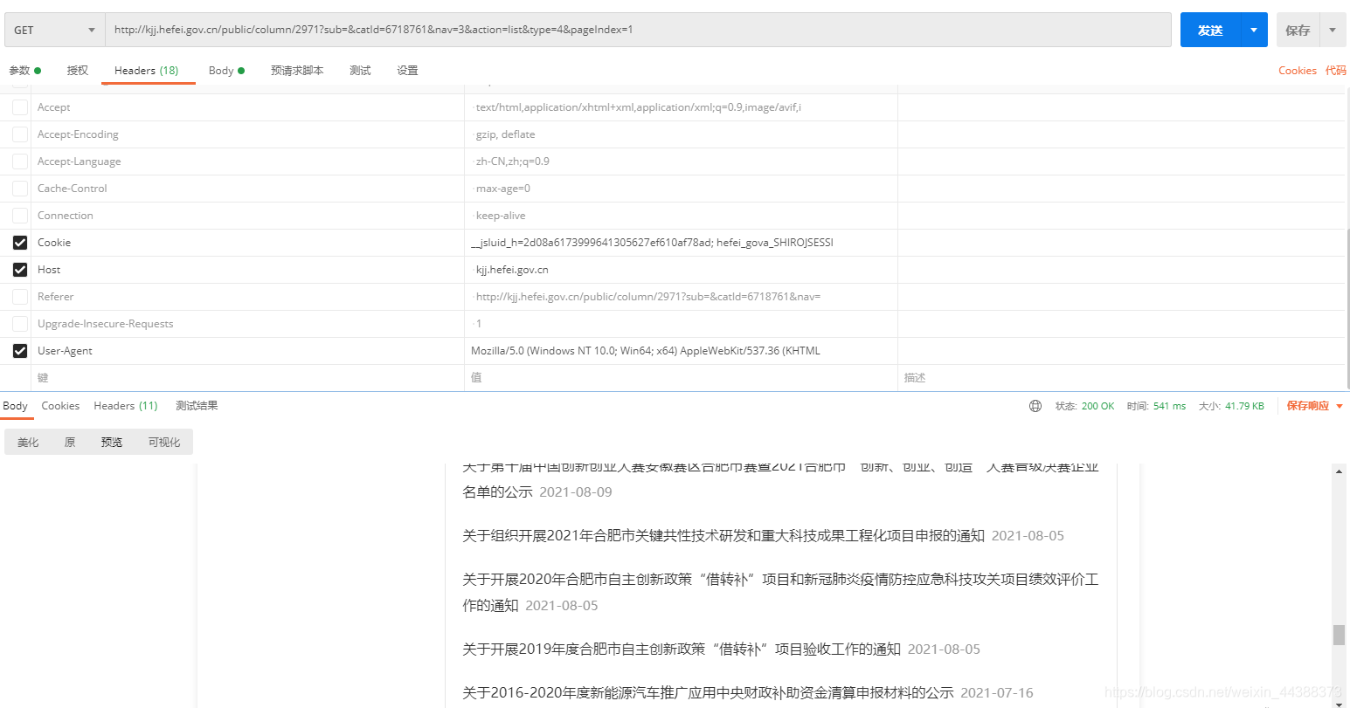This screenshot has height=708, width=1350.
Task: Enable the Upgrade-Insecure-Requests checkbox
Action: pyautogui.click(x=20, y=324)
